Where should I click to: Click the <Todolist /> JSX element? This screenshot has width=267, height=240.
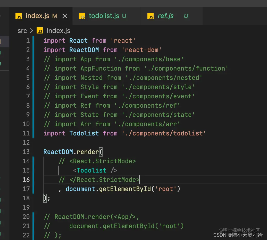[x=95, y=170]
